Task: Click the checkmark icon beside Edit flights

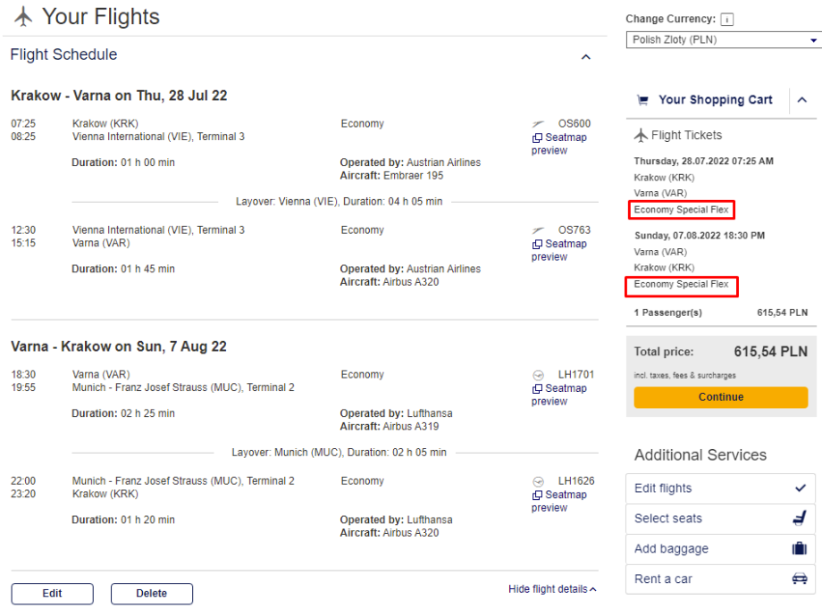Action: pos(799,488)
